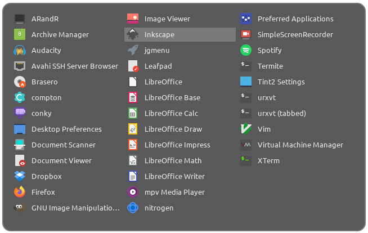Click the yellow LibreOffice Draw icon
The image size is (368, 233).
click(x=133, y=129)
